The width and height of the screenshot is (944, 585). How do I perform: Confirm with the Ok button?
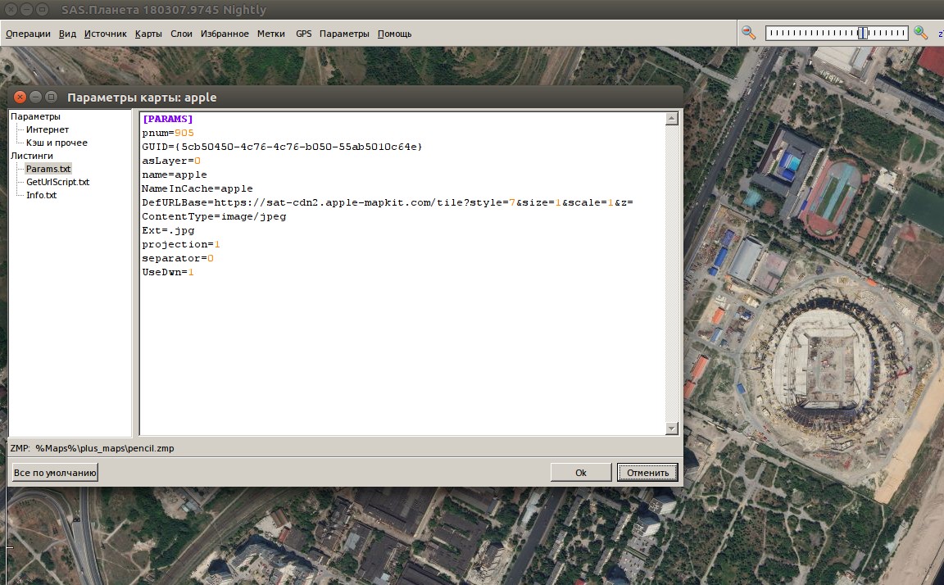click(580, 473)
